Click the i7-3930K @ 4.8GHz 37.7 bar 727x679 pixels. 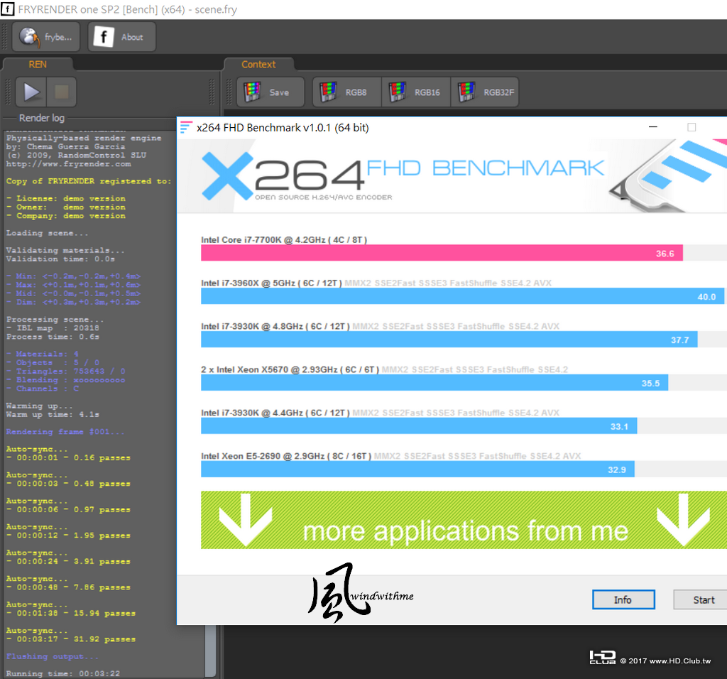pos(449,339)
